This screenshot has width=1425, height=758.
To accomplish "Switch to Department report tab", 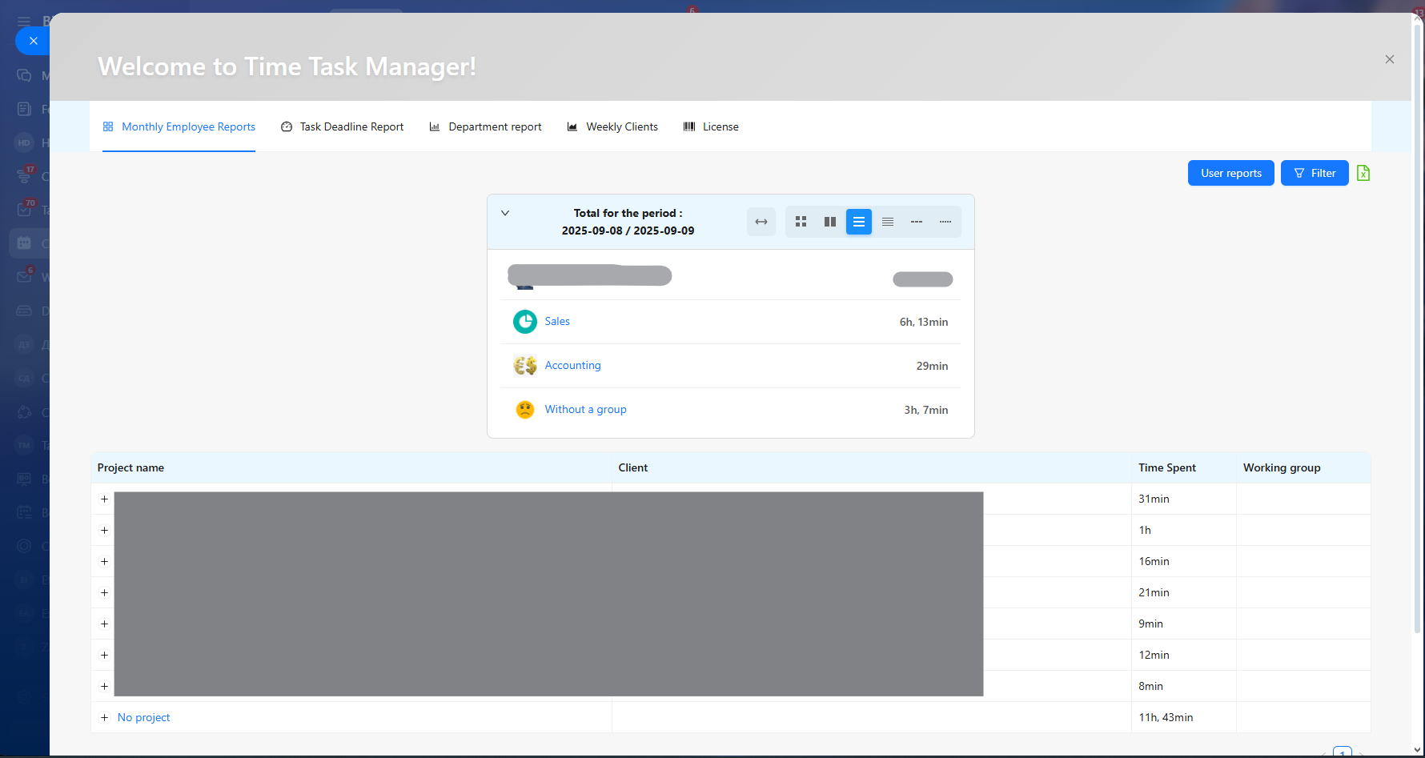I will tap(485, 126).
